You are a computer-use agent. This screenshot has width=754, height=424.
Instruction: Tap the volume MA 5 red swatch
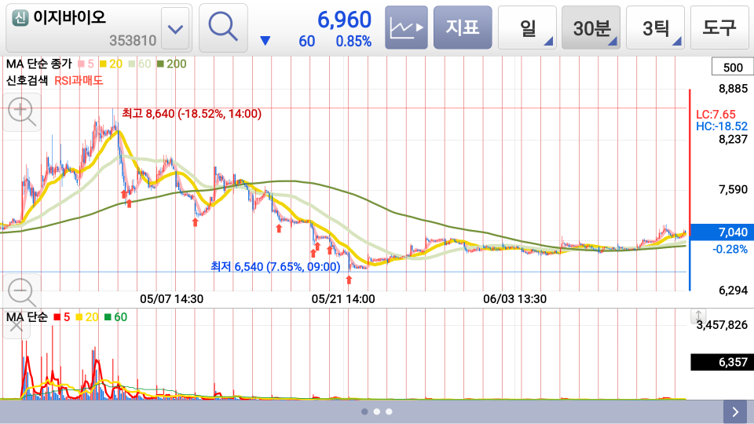57,317
